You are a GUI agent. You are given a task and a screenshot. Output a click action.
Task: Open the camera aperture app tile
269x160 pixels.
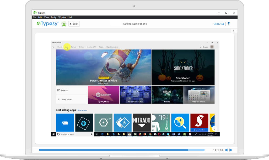click(84, 123)
